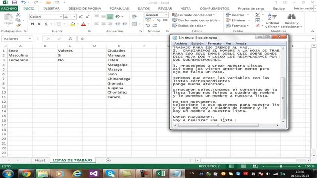Click the zoom slider handle
317x178 pixels.
[x=281, y=166]
